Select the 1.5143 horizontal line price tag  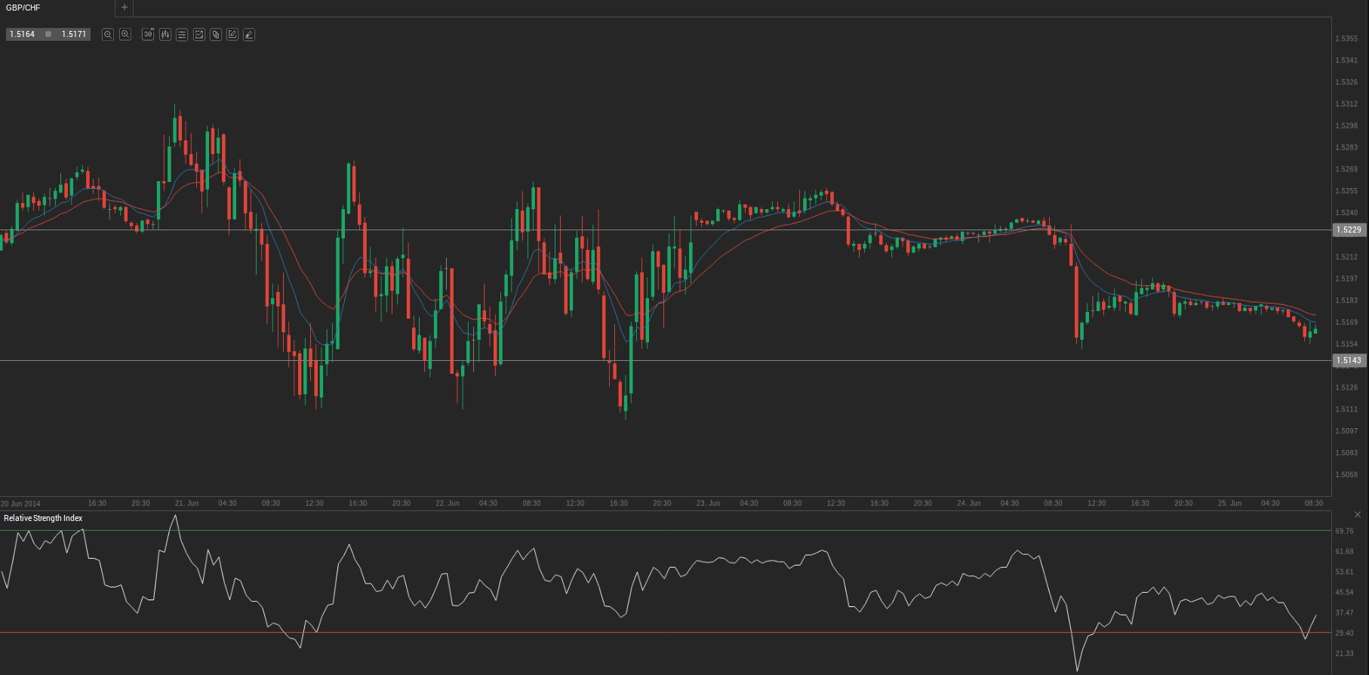(1349, 361)
